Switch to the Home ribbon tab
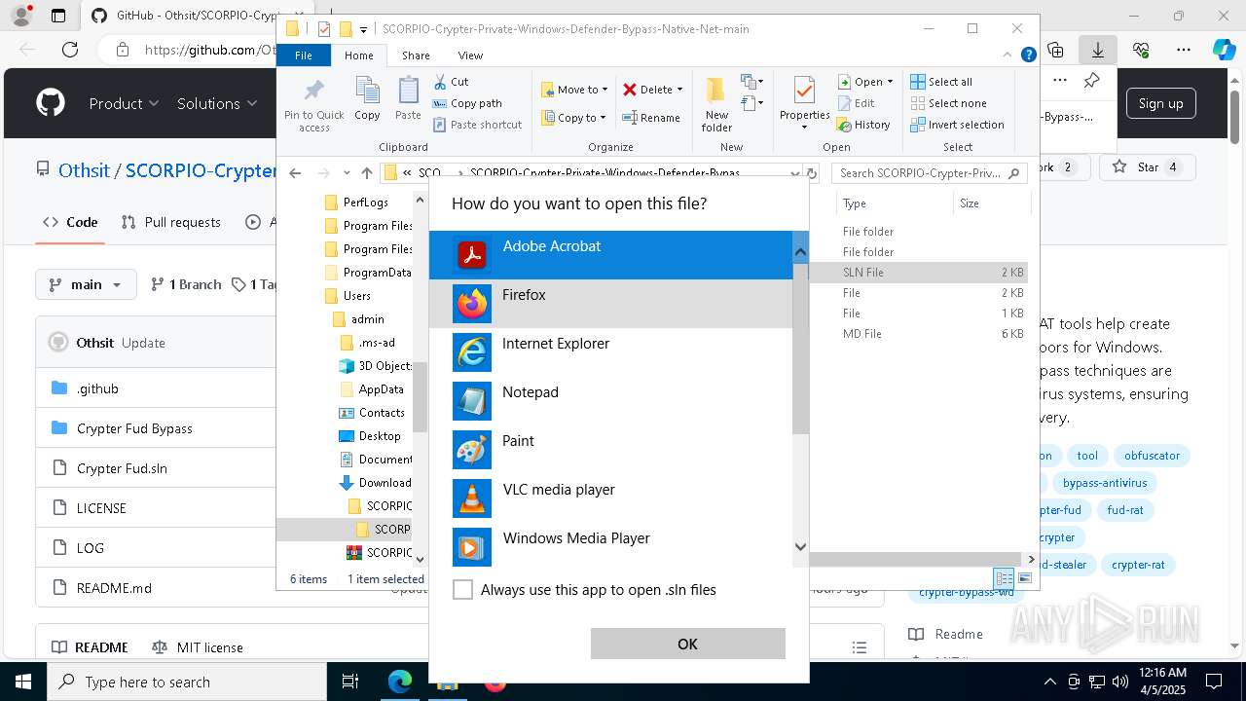This screenshot has height=701, width=1246. click(x=358, y=55)
